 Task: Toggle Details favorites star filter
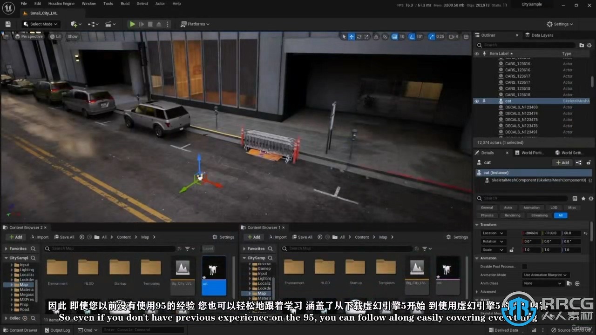coord(583,198)
